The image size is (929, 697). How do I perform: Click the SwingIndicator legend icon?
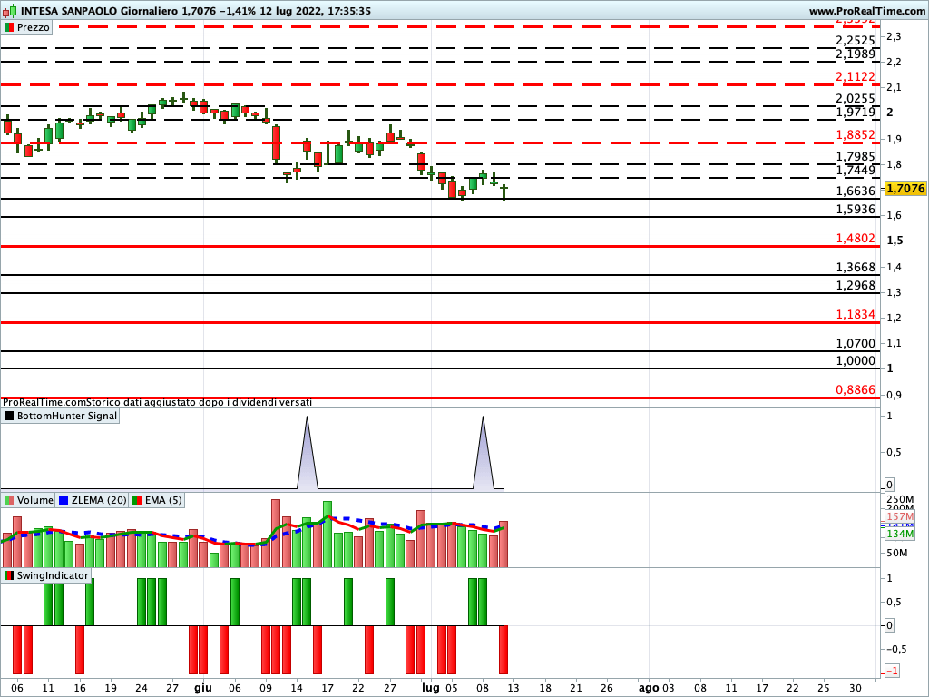click(7, 575)
